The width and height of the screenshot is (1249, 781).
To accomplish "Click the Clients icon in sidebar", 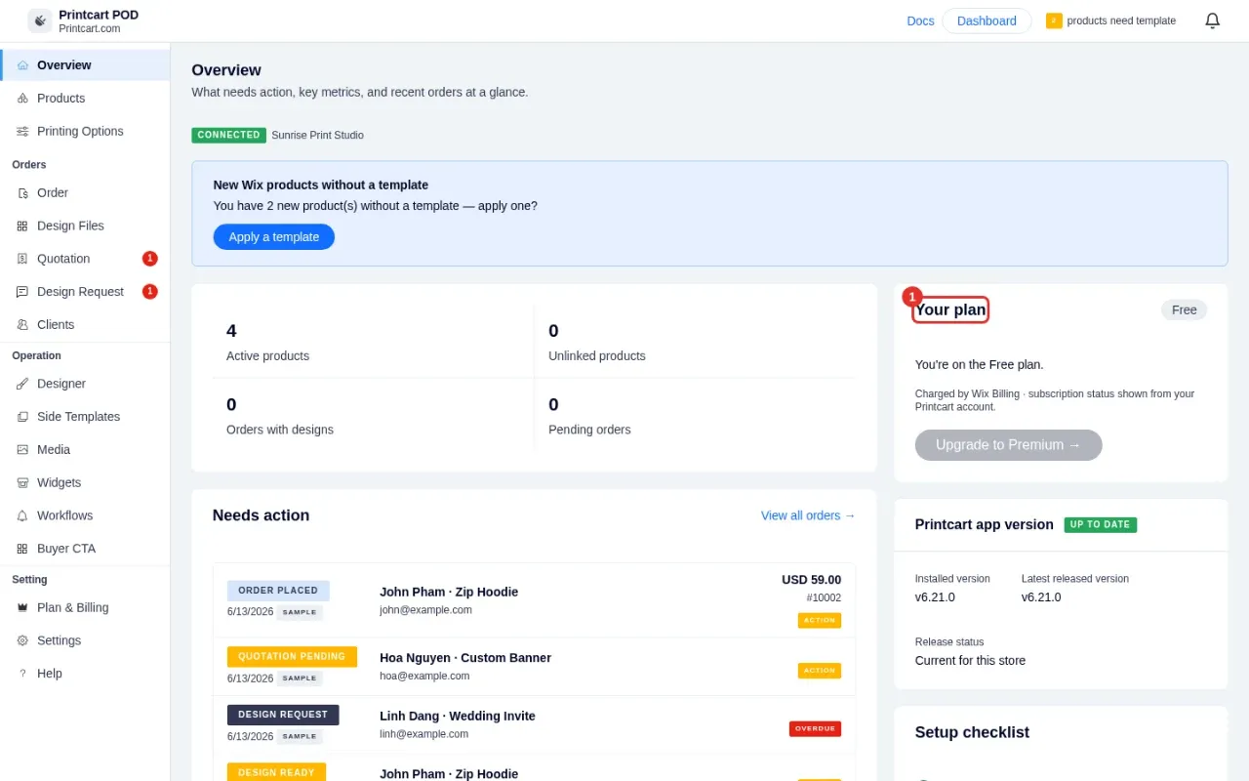I will (x=22, y=325).
